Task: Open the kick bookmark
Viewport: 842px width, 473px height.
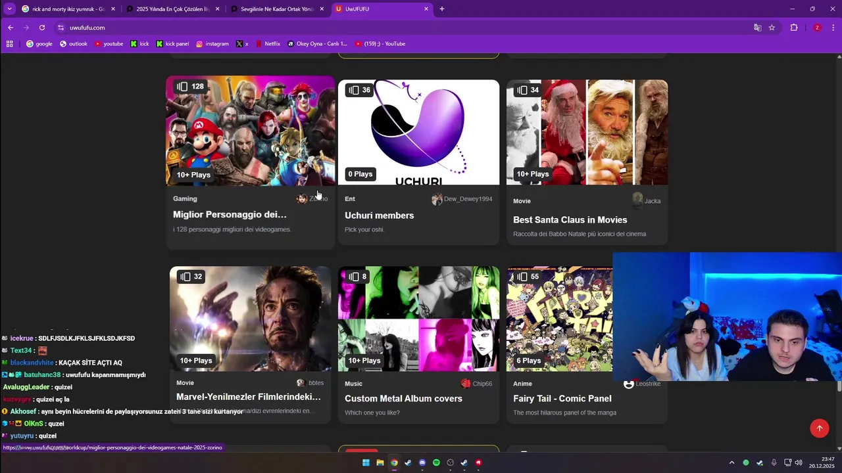Action: point(139,44)
